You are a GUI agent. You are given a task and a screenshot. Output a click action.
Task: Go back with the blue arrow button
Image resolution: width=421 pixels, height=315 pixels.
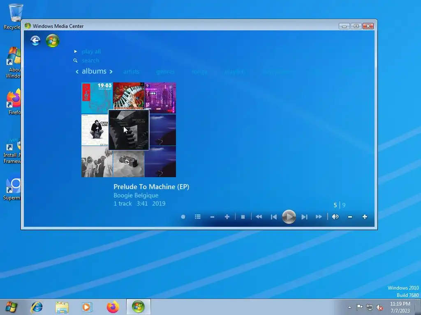click(x=35, y=41)
